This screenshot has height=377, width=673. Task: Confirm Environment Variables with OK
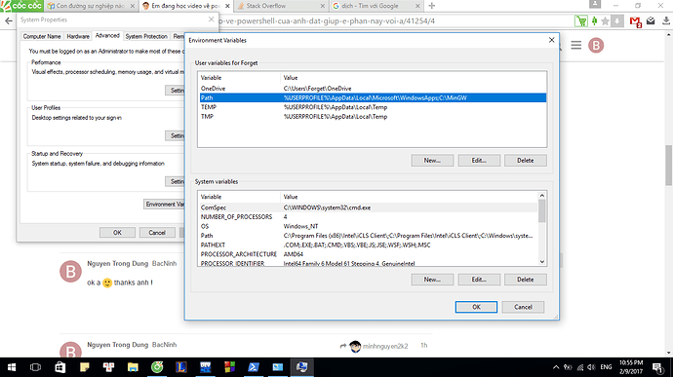pos(476,307)
